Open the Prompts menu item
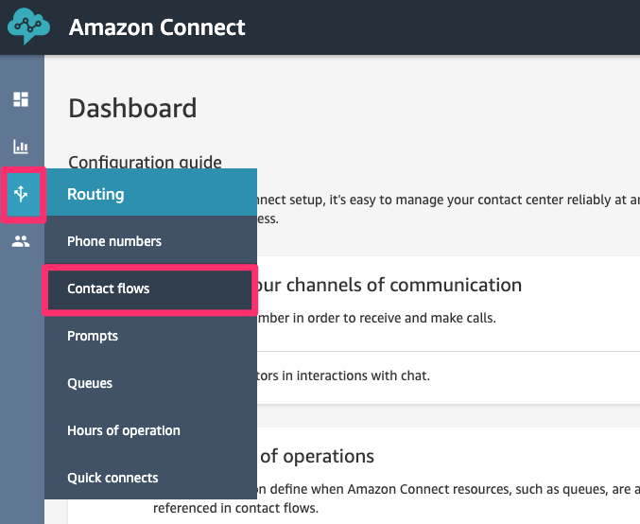This screenshot has width=640, height=524. [x=93, y=336]
